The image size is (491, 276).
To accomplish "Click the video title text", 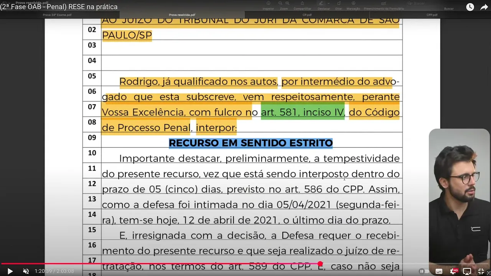I will point(59,7).
